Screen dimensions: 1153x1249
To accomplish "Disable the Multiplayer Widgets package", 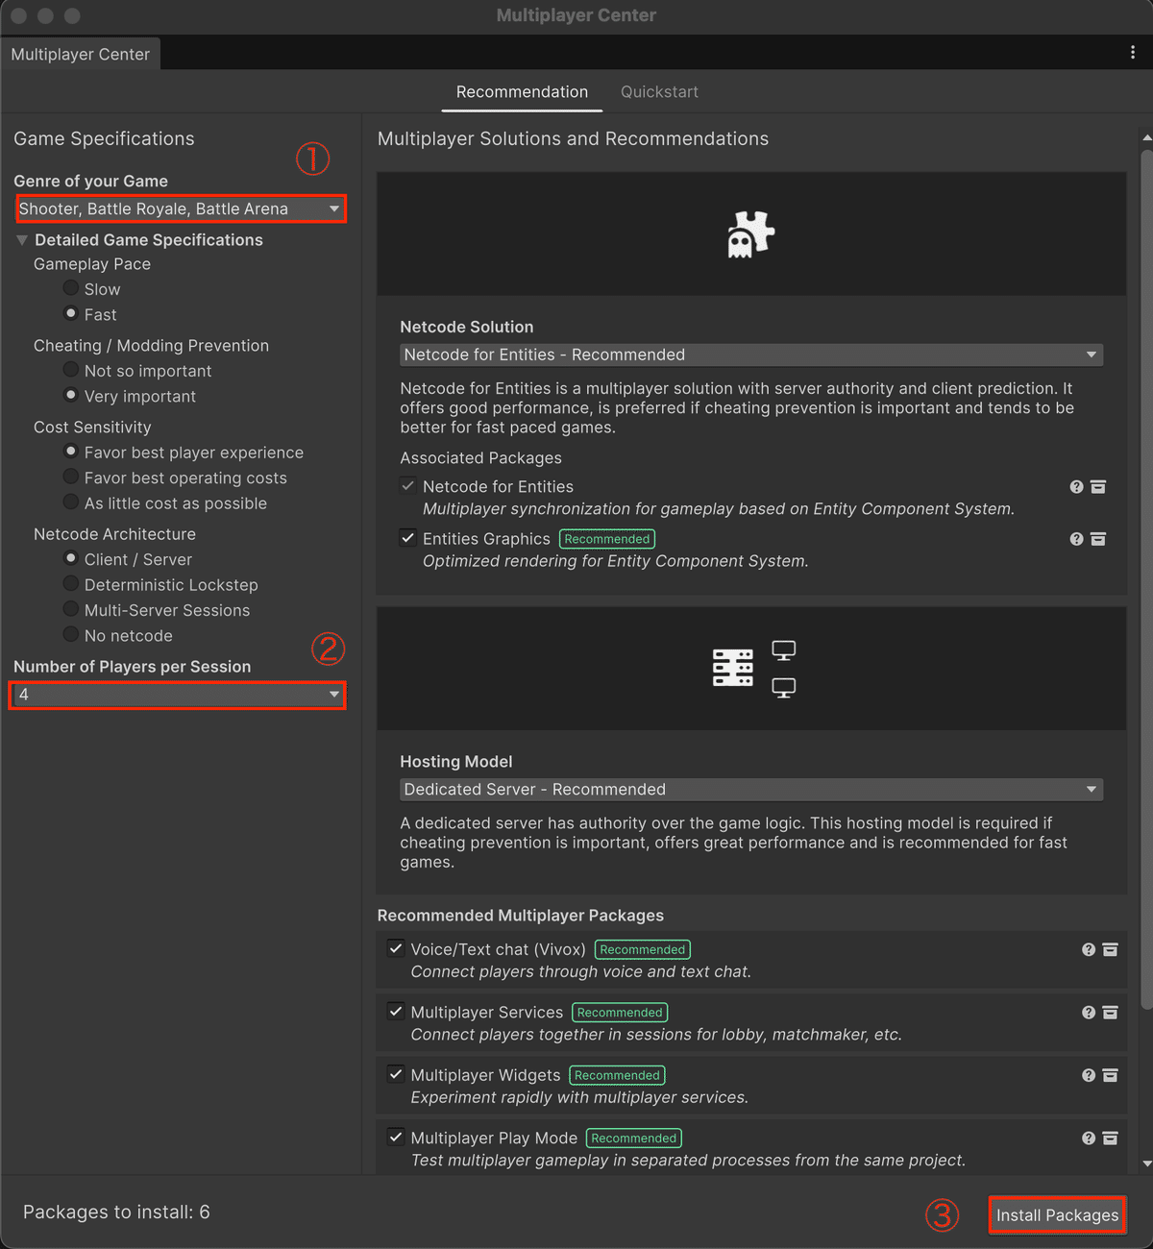I will tap(396, 1073).
